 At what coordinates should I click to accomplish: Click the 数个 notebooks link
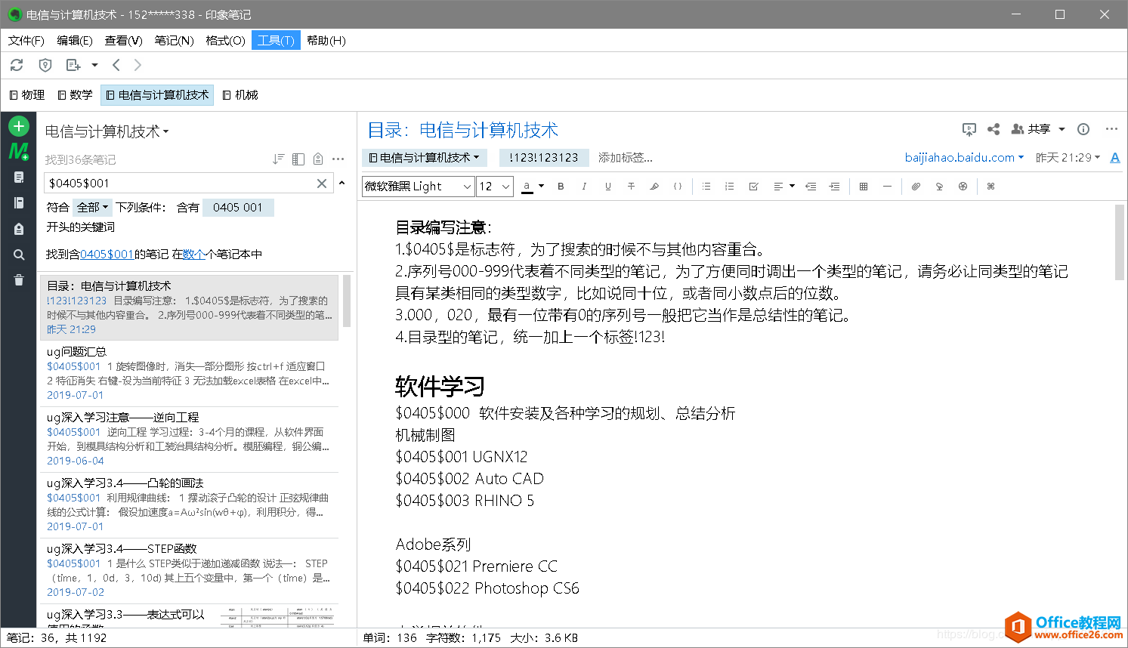click(194, 255)
